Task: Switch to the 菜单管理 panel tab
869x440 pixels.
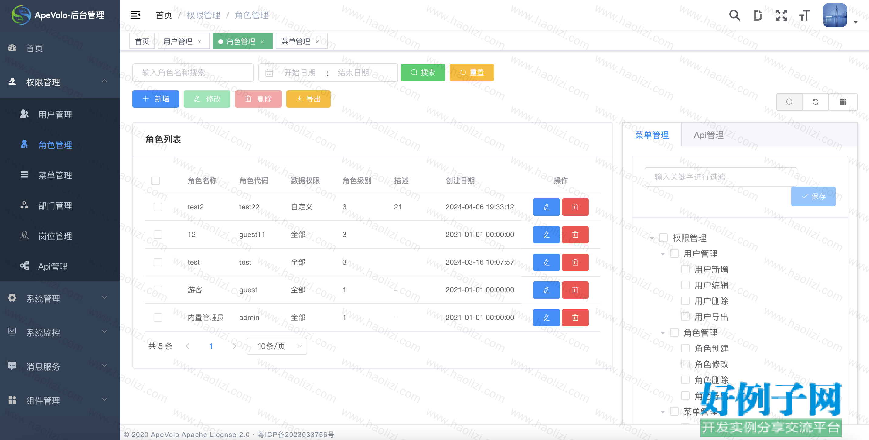Action: (x=652, y=135)
